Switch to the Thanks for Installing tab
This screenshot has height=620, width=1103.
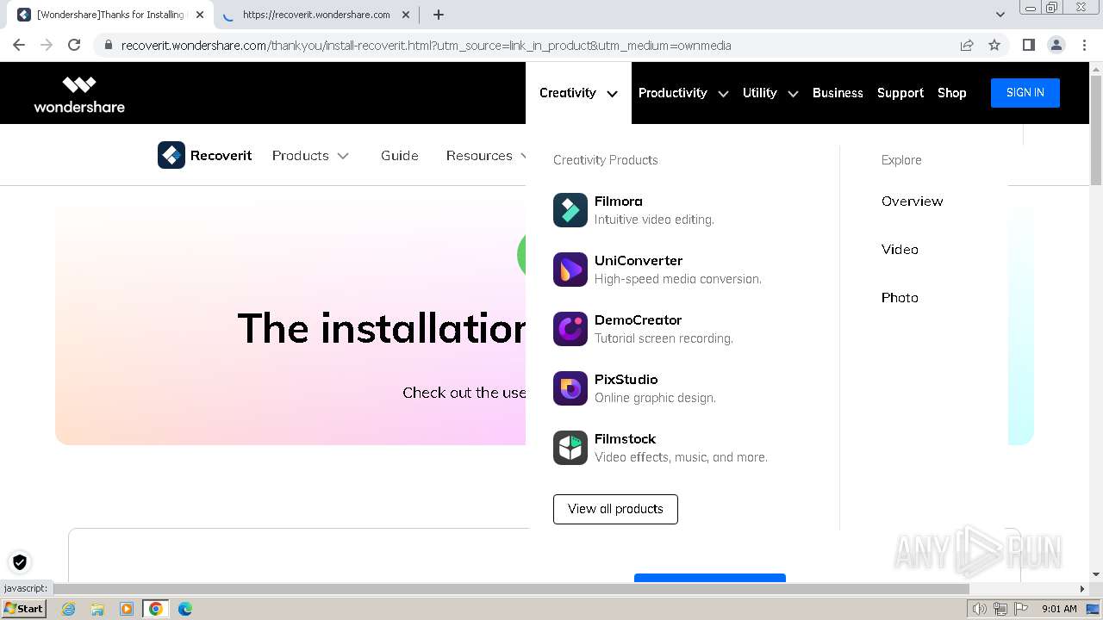[x=109, y=15]
